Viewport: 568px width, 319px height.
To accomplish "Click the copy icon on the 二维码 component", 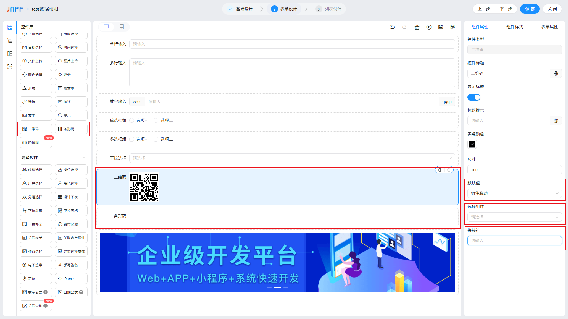I will (440, 170).
